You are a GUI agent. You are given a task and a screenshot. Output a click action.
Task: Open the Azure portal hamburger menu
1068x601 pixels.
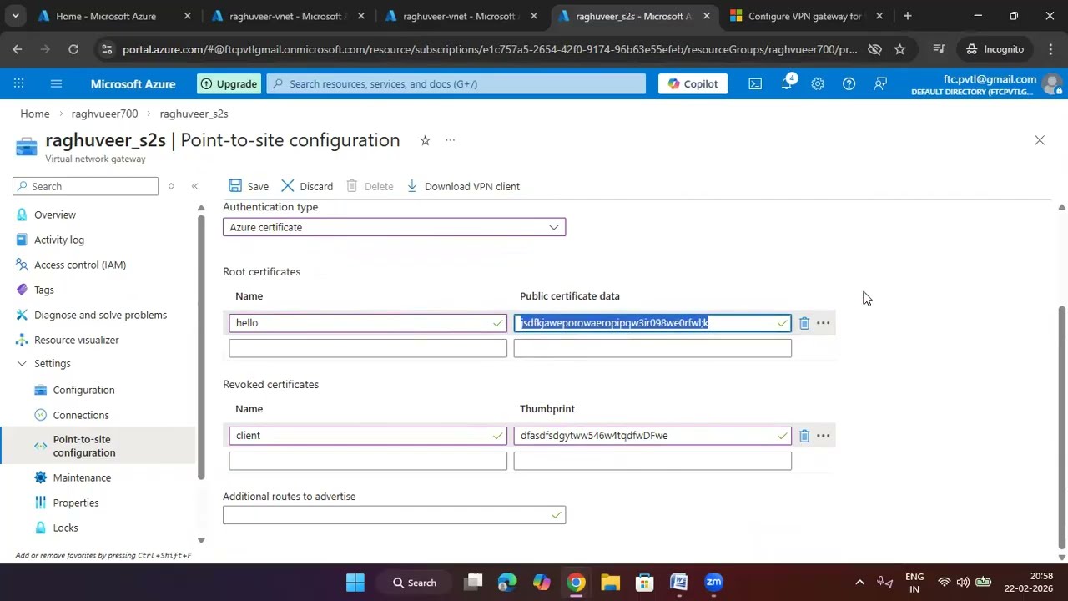click(x=56, y=83)
